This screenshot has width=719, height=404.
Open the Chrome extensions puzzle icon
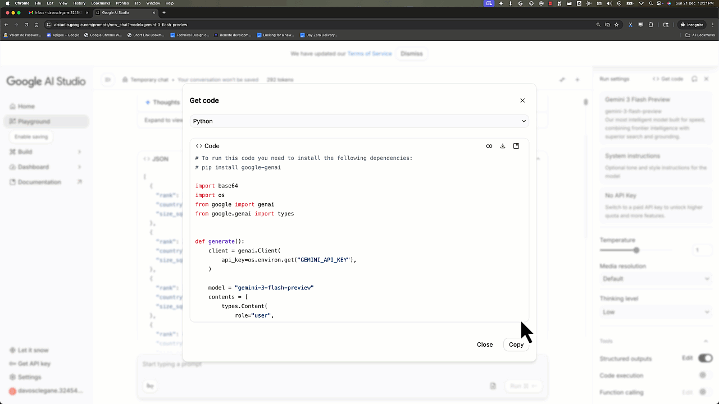click(651, 25)
